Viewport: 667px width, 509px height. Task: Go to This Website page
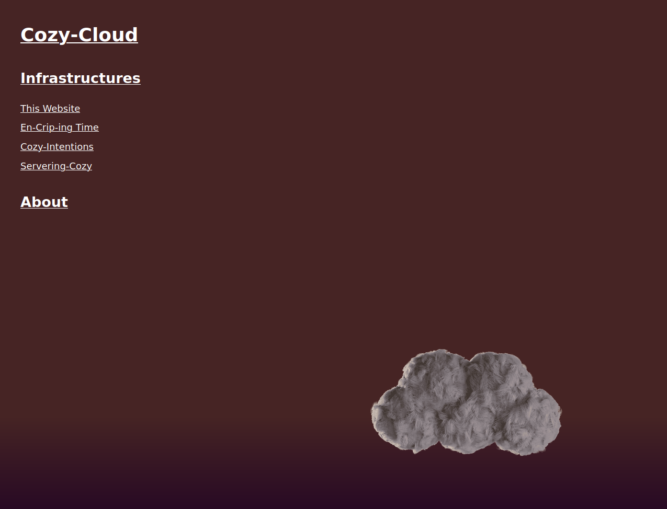(50, 109)
